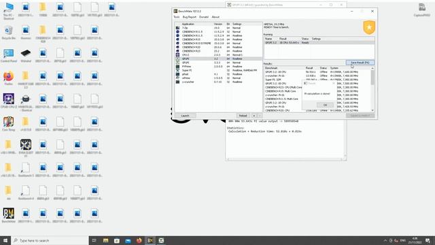Image resolution: width=435 pixels, height=245 pixels.
Task: Select the 7-Zip benchmark row
Action: [x=218, y=28]
